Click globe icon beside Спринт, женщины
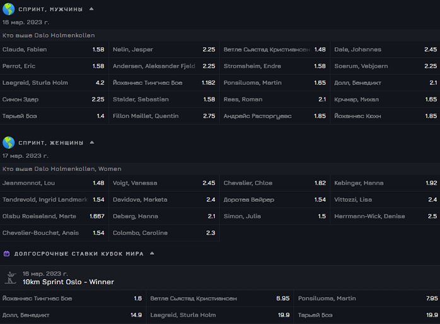 coord(9,143)
